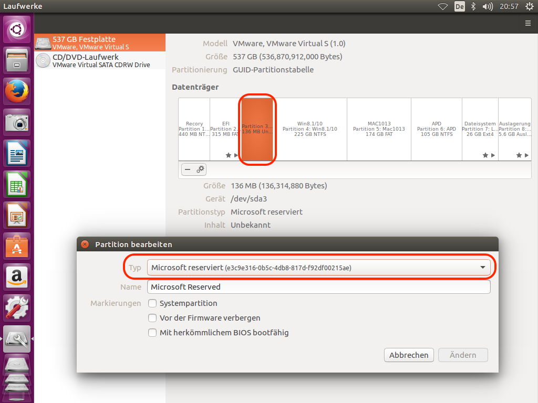Image resolution: width=538 pixels, height=403 pixels.
Task: Click the Disks utility launcher icon
Action: [x=17, y=339]
